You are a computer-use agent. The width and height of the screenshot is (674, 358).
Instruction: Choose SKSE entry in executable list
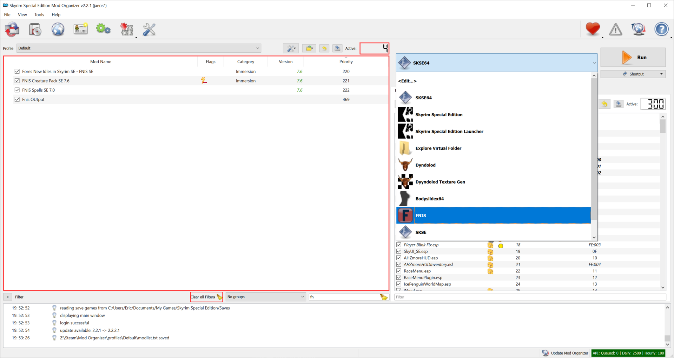494,232
